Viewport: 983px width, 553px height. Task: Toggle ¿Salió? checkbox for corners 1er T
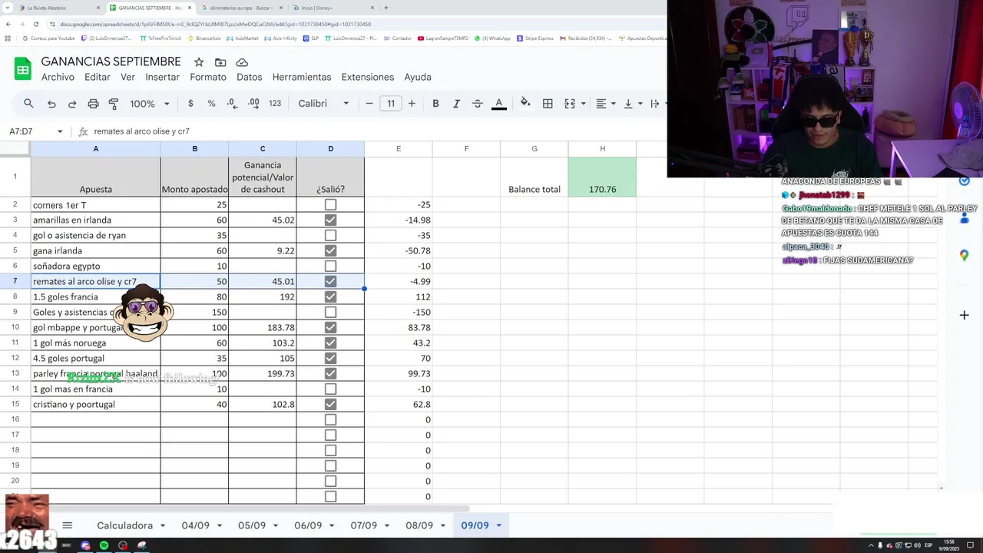pos(330,204)
